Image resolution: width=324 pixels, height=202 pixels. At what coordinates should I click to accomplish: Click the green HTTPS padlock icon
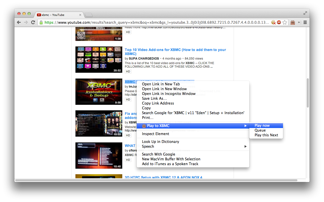41,22
